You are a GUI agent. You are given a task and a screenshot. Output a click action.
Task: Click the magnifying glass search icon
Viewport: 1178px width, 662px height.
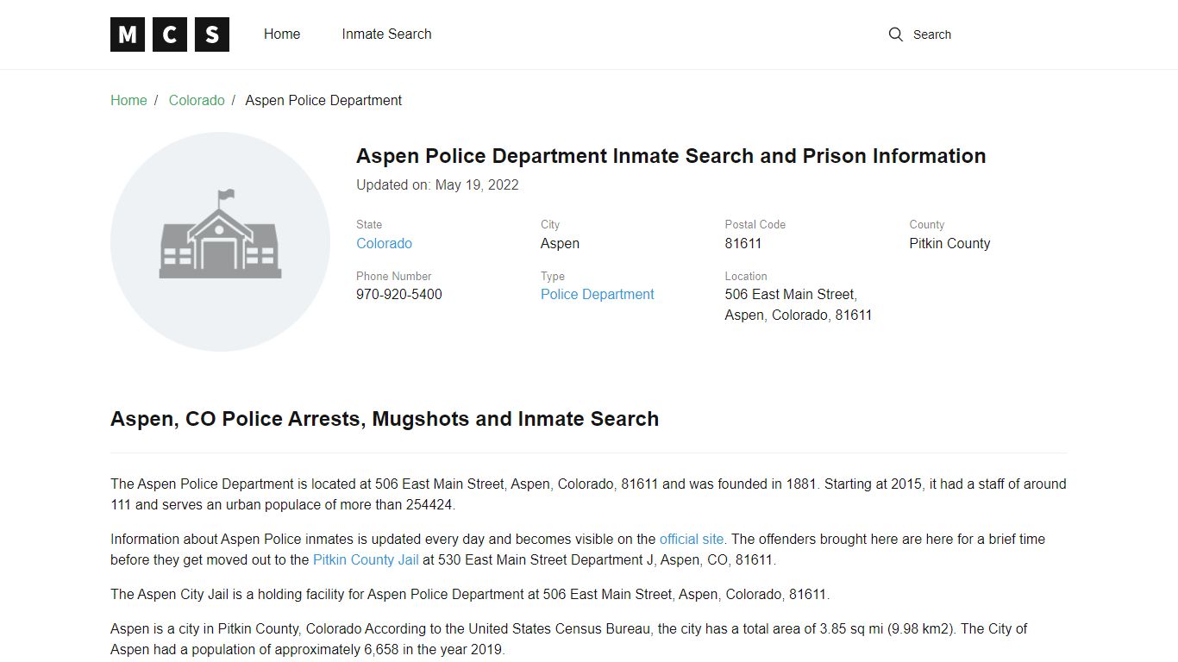[896, 34]
